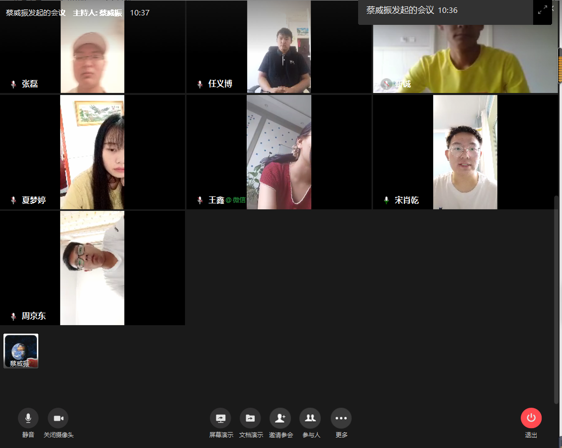Click the 主持人: 蔡威振 host label

coord(97,13)
